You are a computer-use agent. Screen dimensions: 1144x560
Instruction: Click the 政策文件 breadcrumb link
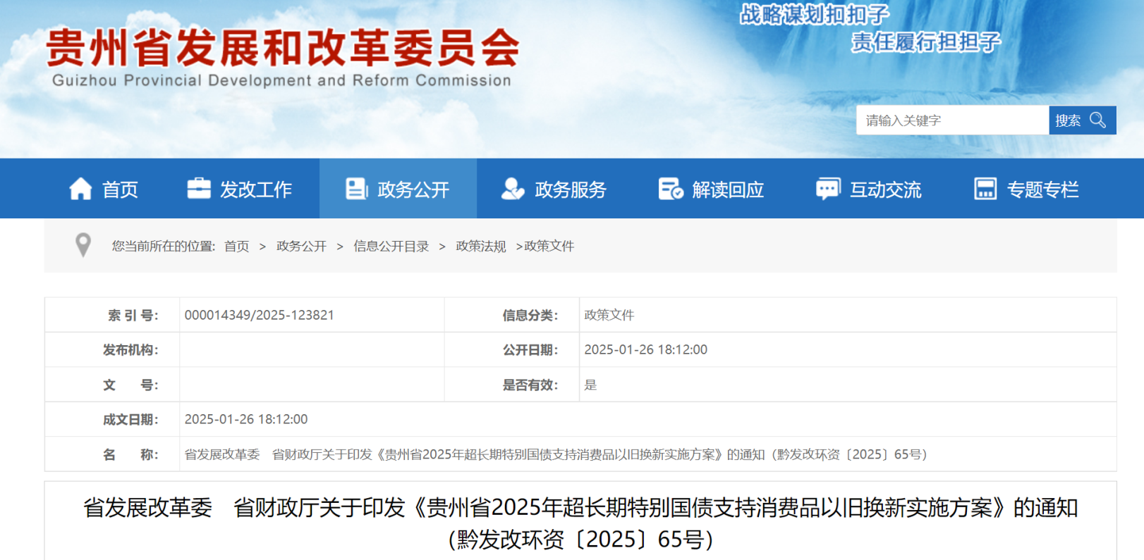549,246
